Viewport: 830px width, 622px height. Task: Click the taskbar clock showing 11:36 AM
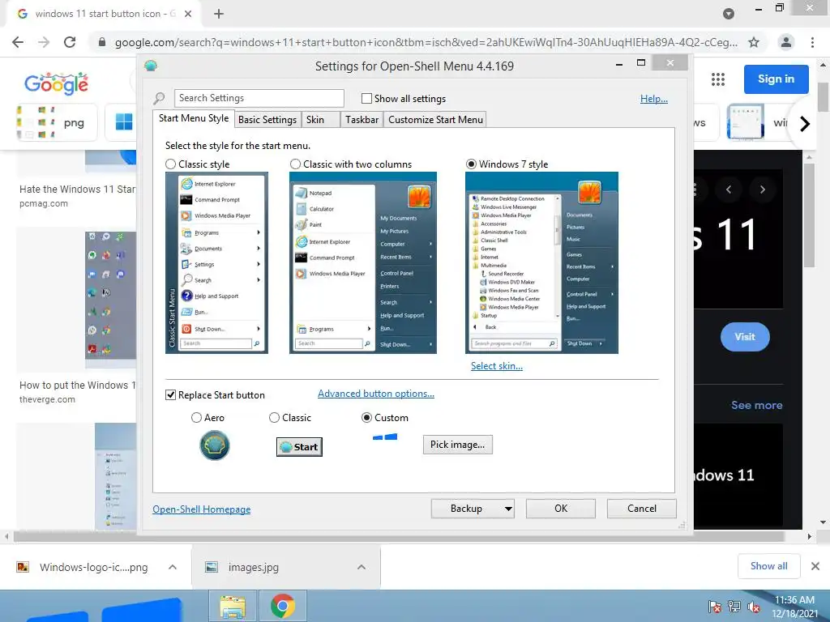794,607
